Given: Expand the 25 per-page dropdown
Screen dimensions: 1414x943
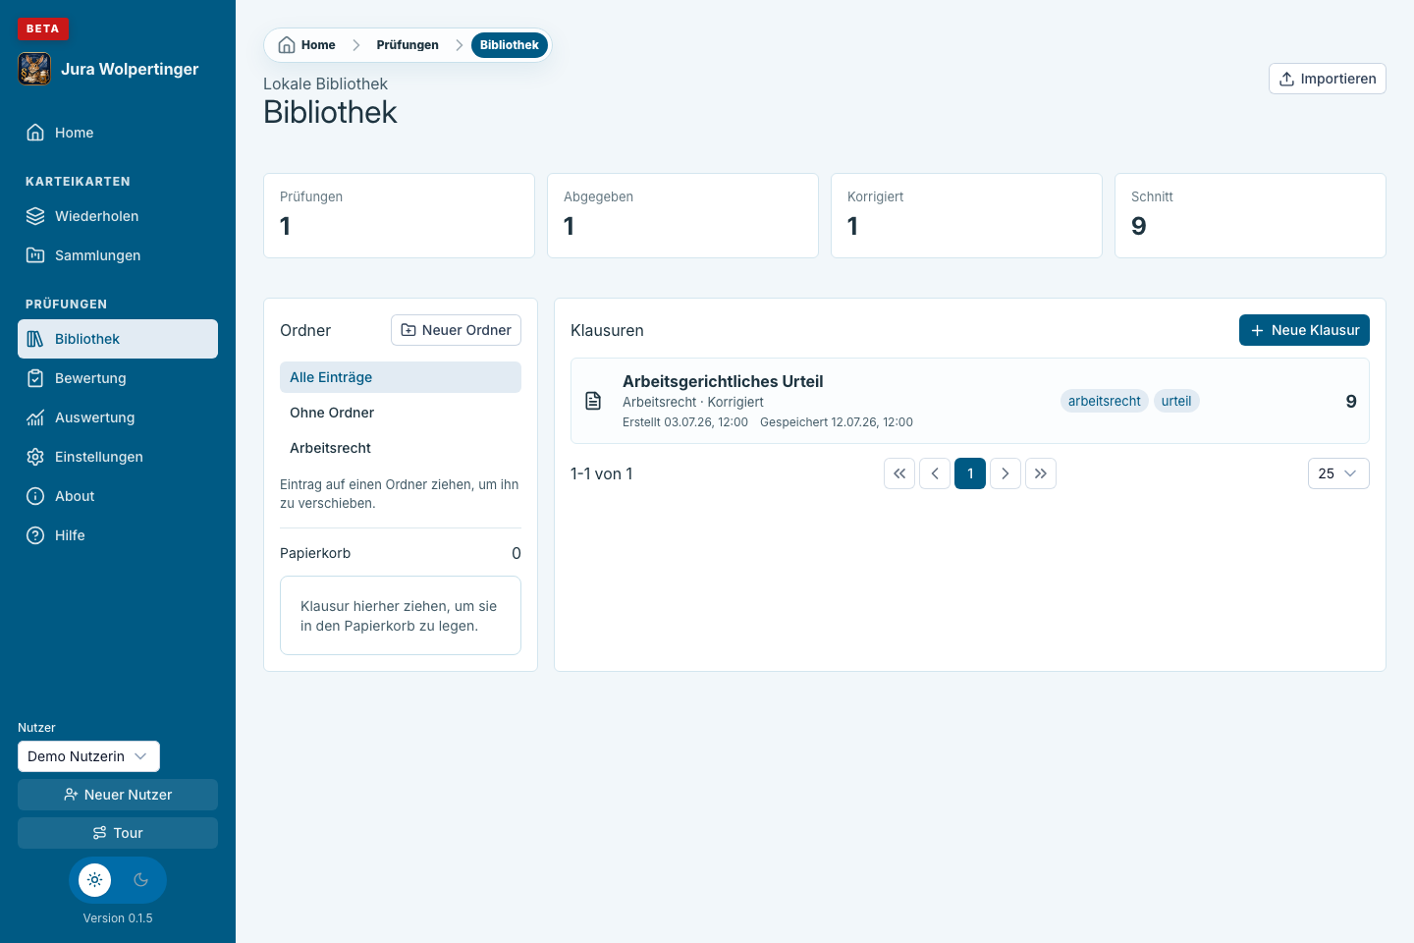Looking at the screenshot, I should pyautogui.click(x=1338, y=473).
